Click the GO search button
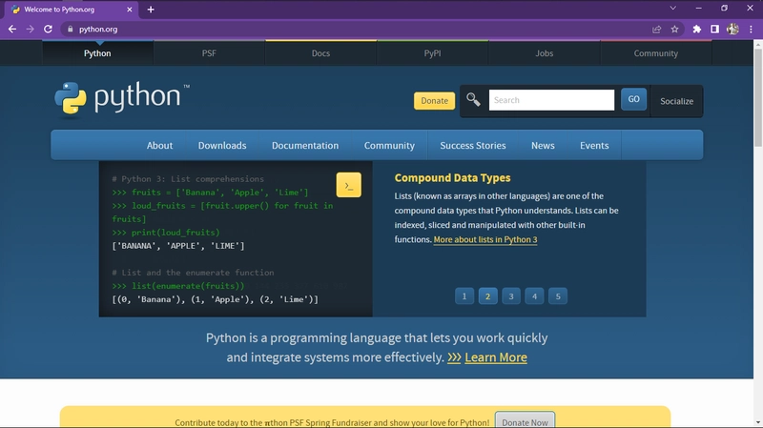 click(x=633, y=99)
